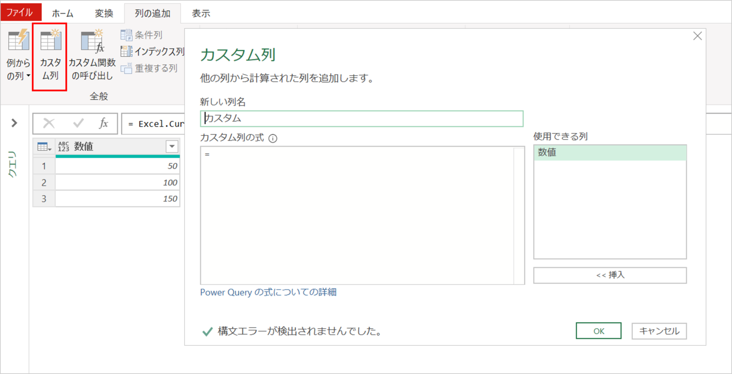Screen dimensions: 732x374
Task: Switch to the ホーム tab
Action: 63,13
